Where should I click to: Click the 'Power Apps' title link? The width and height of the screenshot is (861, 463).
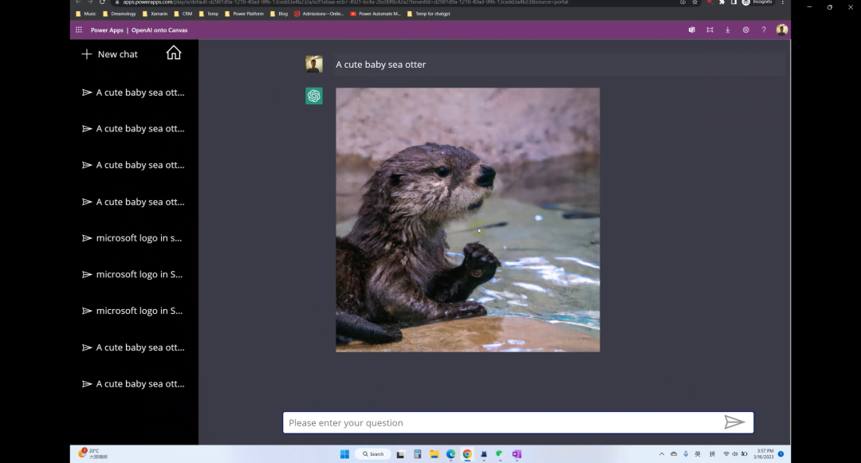107,30
